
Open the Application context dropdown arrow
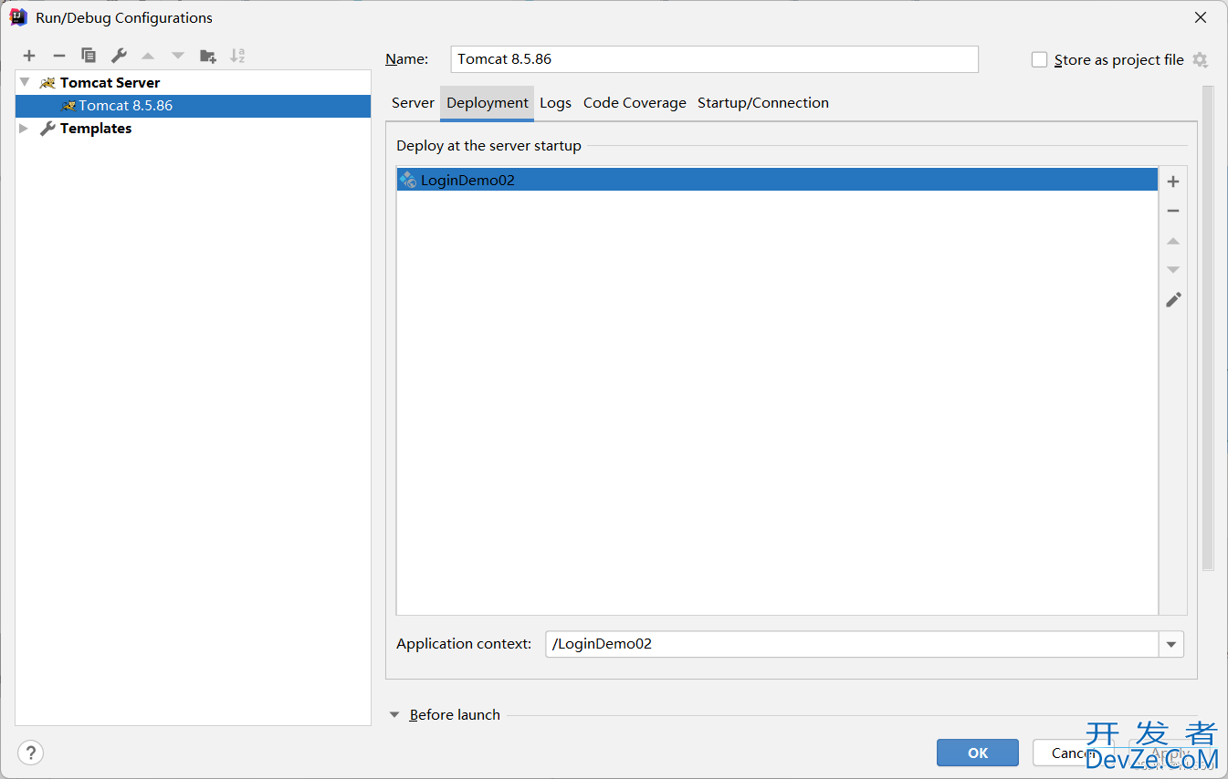click(1171, 644)
